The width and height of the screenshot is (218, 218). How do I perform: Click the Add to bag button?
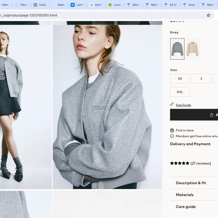pyautogui.click(x=194, y=115)
